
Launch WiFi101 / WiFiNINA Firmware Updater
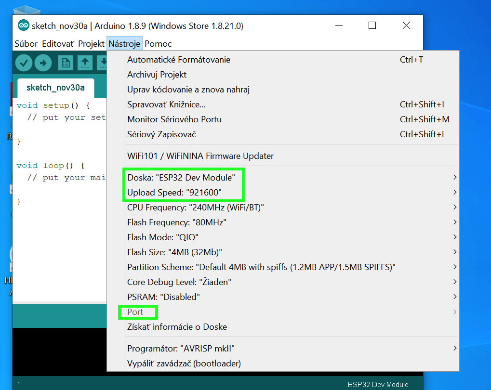[200, 156]
